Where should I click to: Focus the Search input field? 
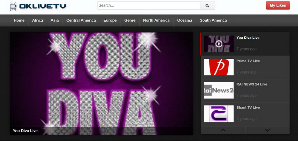point(149,6)
